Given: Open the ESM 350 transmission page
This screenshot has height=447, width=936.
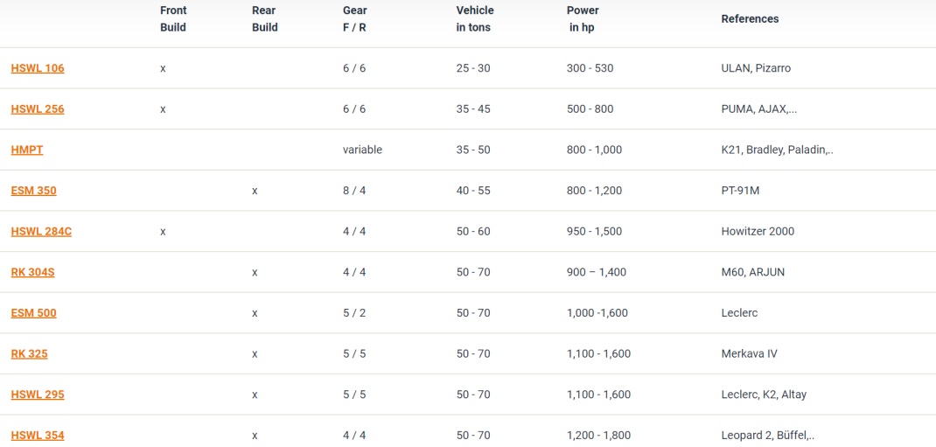Looking at the screenshot, I should click(34, 191).
